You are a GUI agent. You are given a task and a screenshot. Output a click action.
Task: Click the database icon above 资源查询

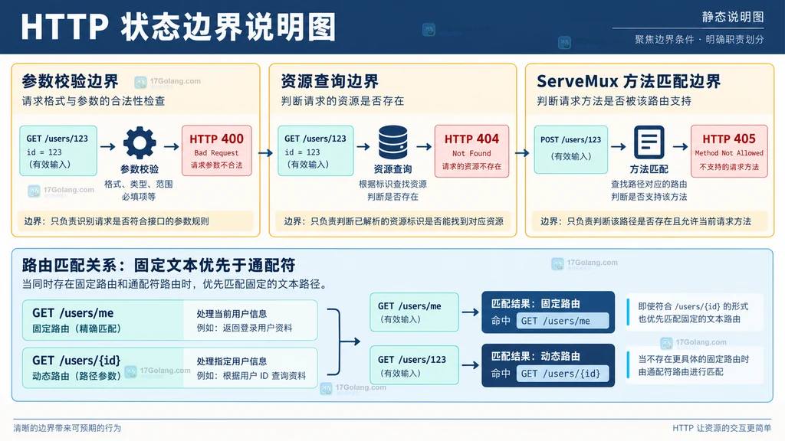(x=393, y=142)
